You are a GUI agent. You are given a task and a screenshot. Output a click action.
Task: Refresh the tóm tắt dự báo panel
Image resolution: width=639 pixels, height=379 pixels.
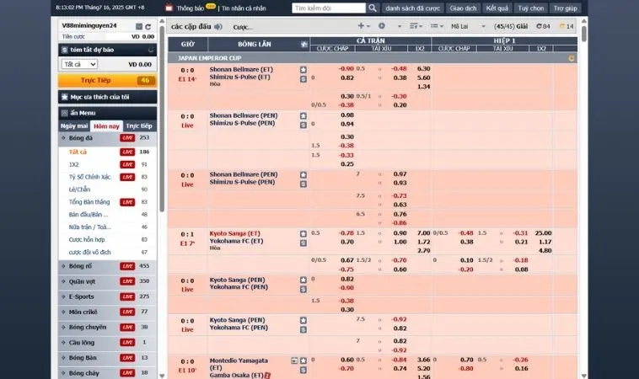click(151, 50)
